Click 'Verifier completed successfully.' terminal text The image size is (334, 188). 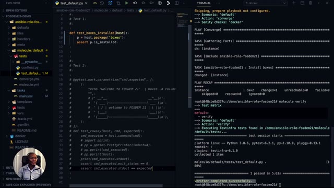(x=223, y=181)
